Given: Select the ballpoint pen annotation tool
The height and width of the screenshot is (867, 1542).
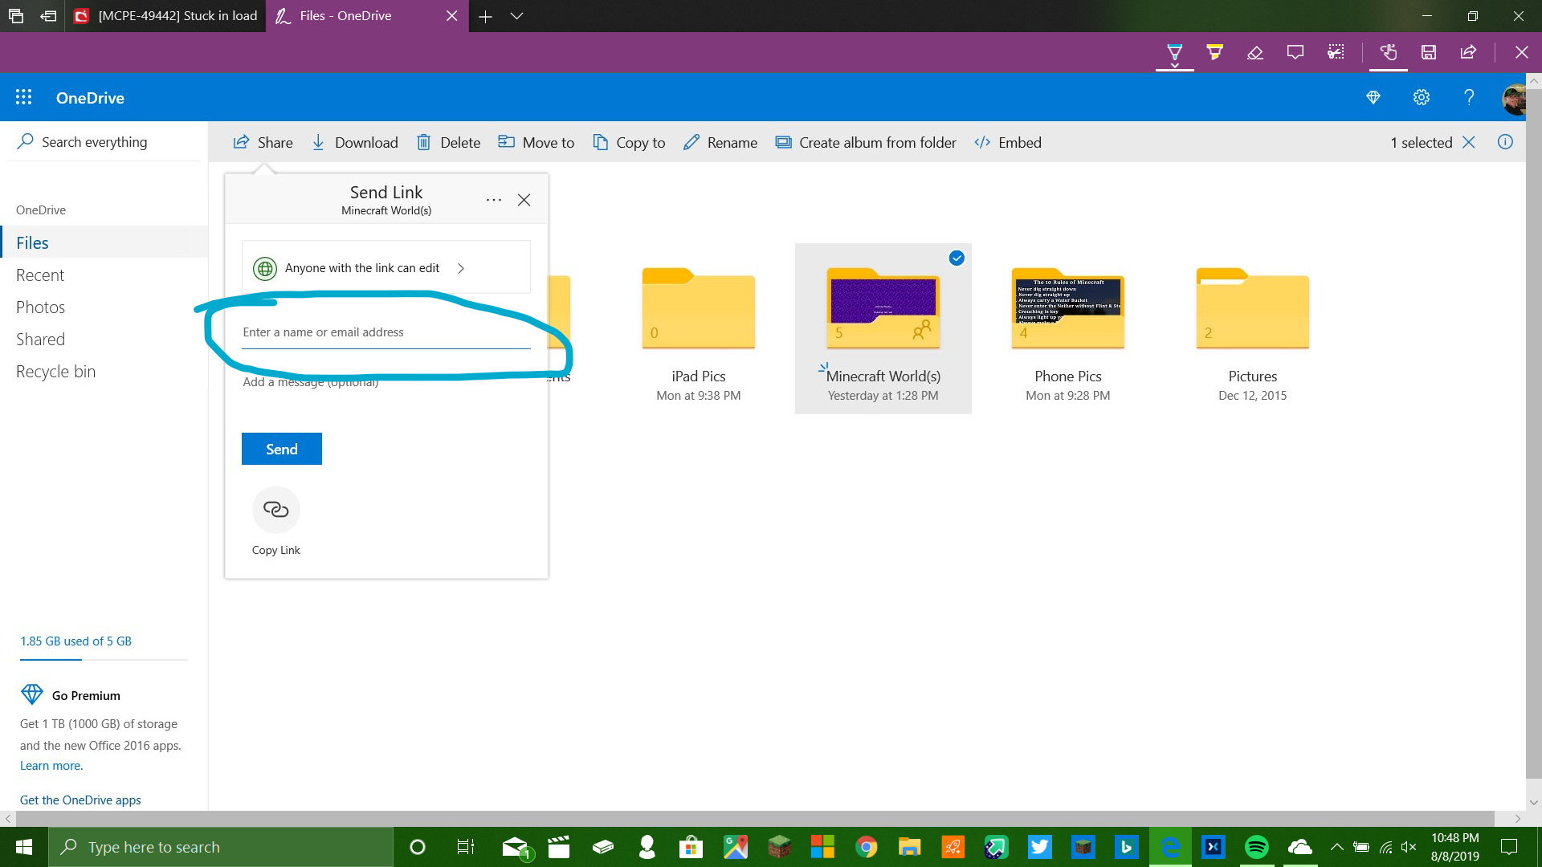Looking at the screenshot, I should [1174, 53].
